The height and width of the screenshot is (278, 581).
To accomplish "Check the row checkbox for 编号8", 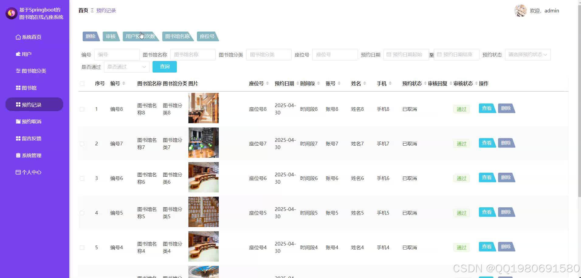I will [x=82, y=109].
